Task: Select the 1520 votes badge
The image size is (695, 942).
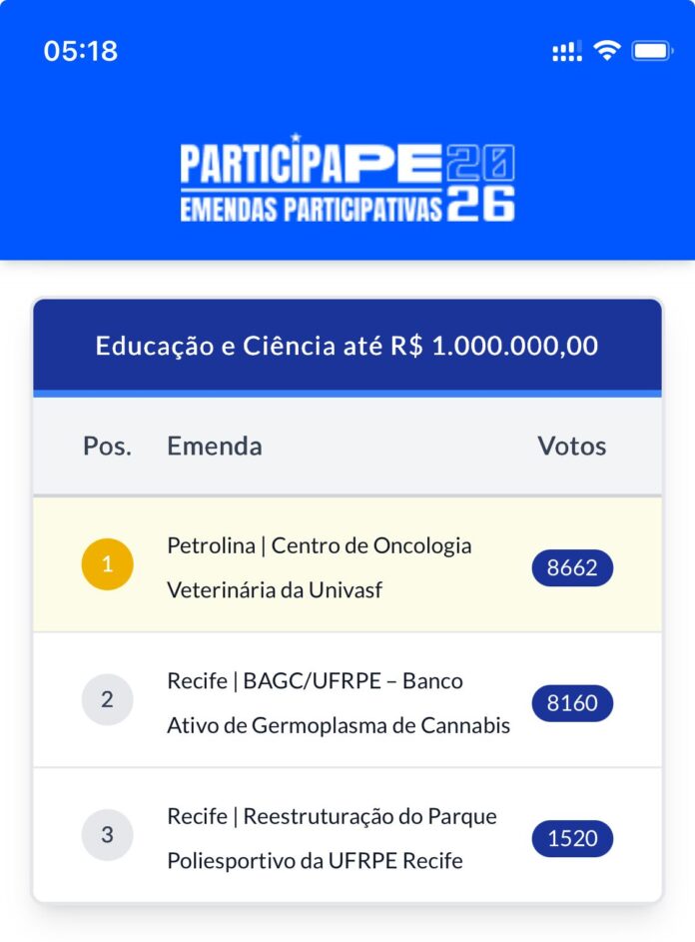Action: (572, 838)
